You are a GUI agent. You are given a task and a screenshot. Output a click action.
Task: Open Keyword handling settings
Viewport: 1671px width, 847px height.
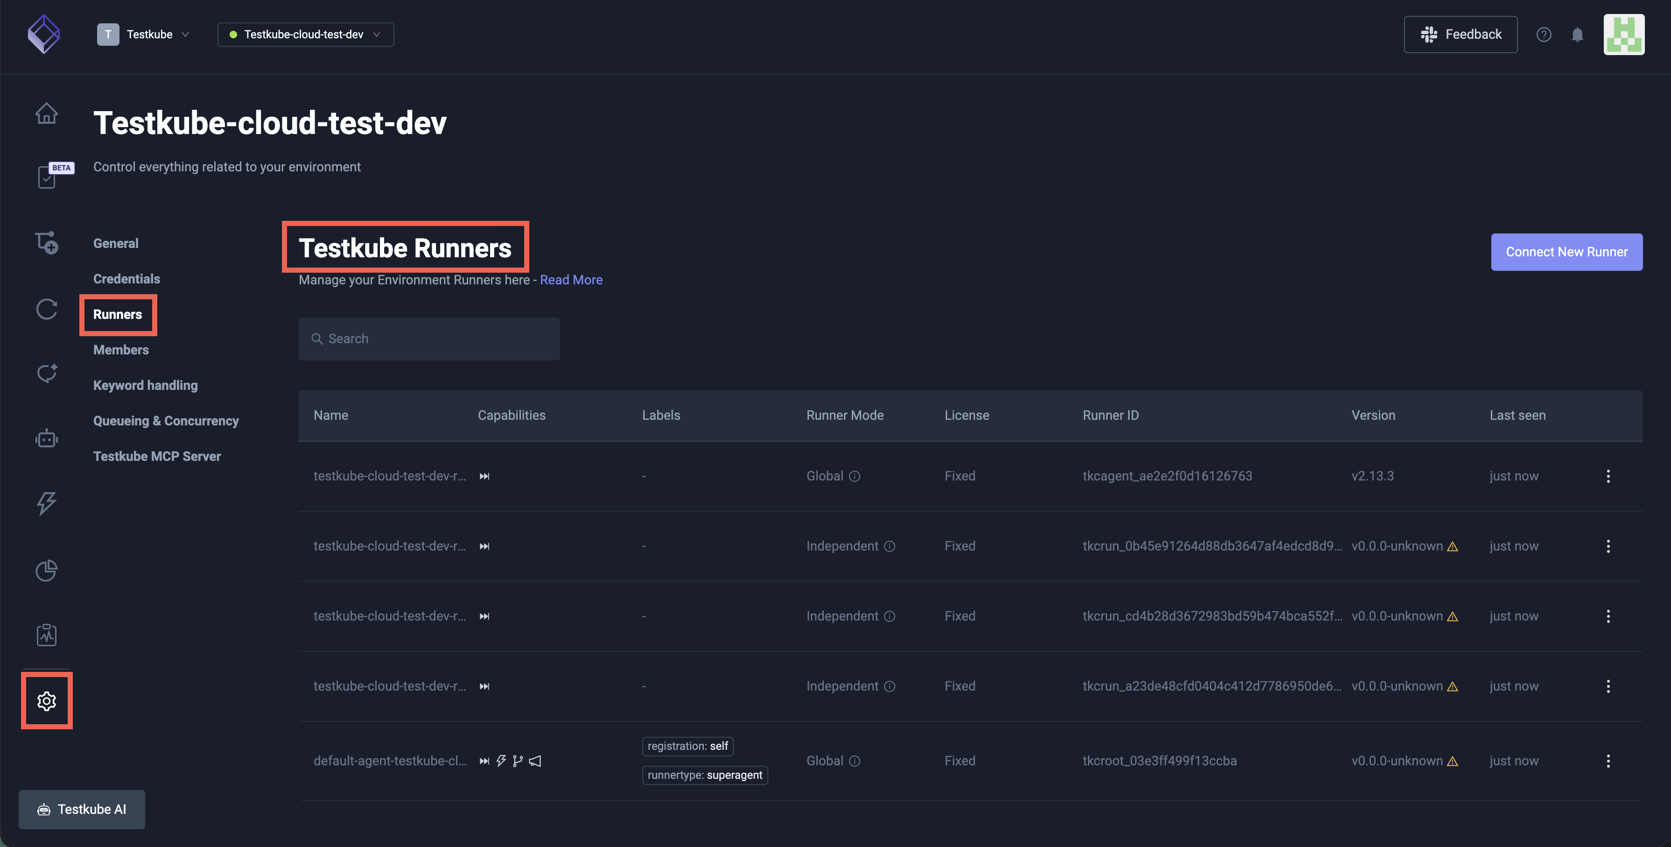pos(145,386)
